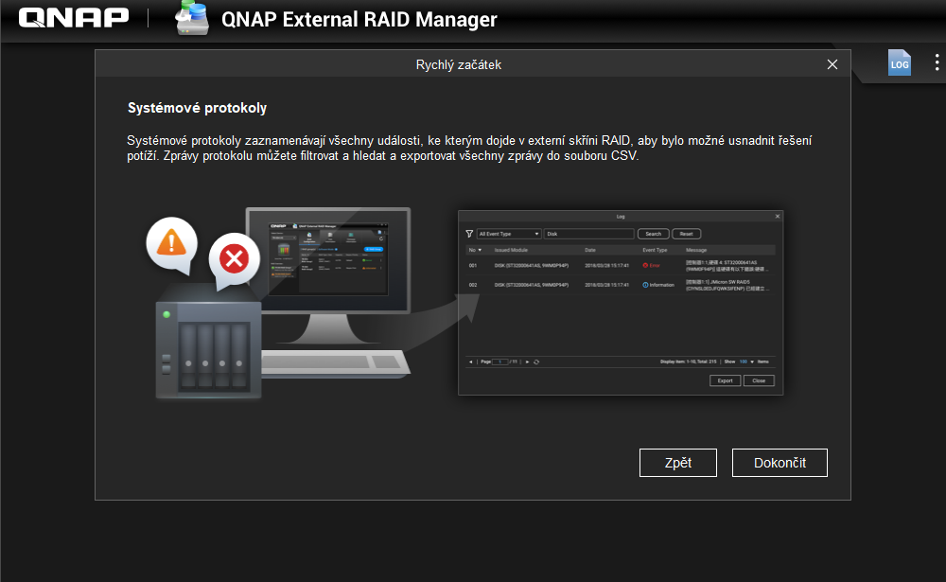Open the All Event Type dropdown

click(x=509, y=234)
